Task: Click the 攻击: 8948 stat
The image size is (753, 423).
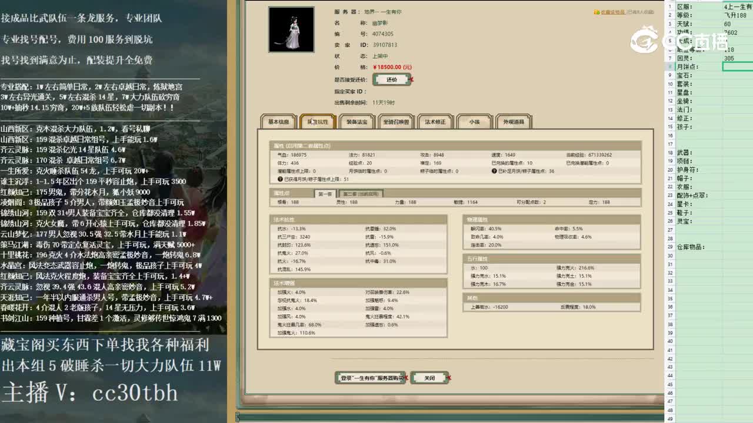Action: point(432,155)
